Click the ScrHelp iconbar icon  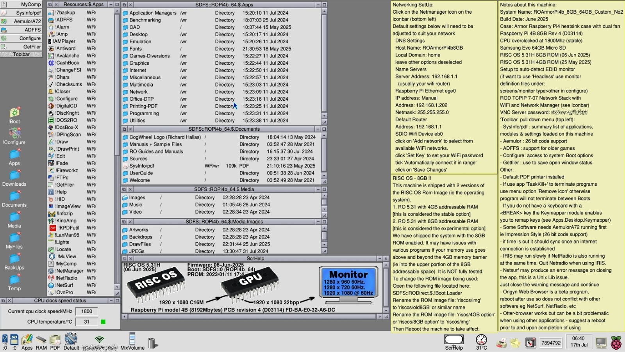click(454, 342)
